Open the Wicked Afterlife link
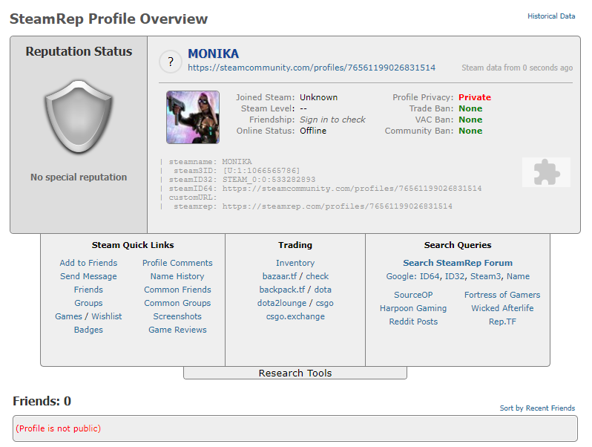This screenshot has height=447, width=592. [502, 308]
